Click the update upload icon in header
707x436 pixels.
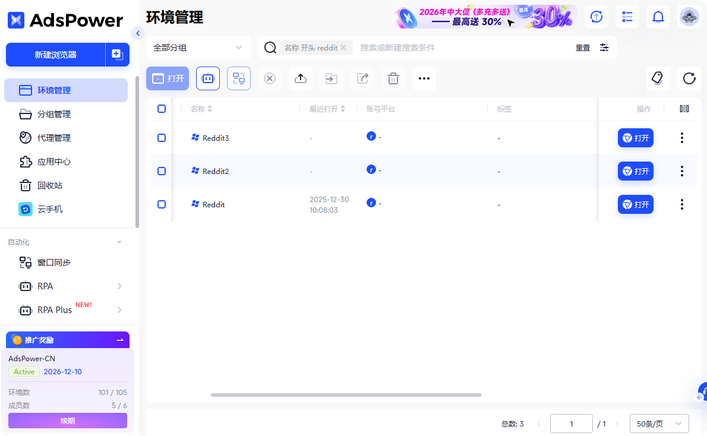pyautogui.click(x=596, y=17)
